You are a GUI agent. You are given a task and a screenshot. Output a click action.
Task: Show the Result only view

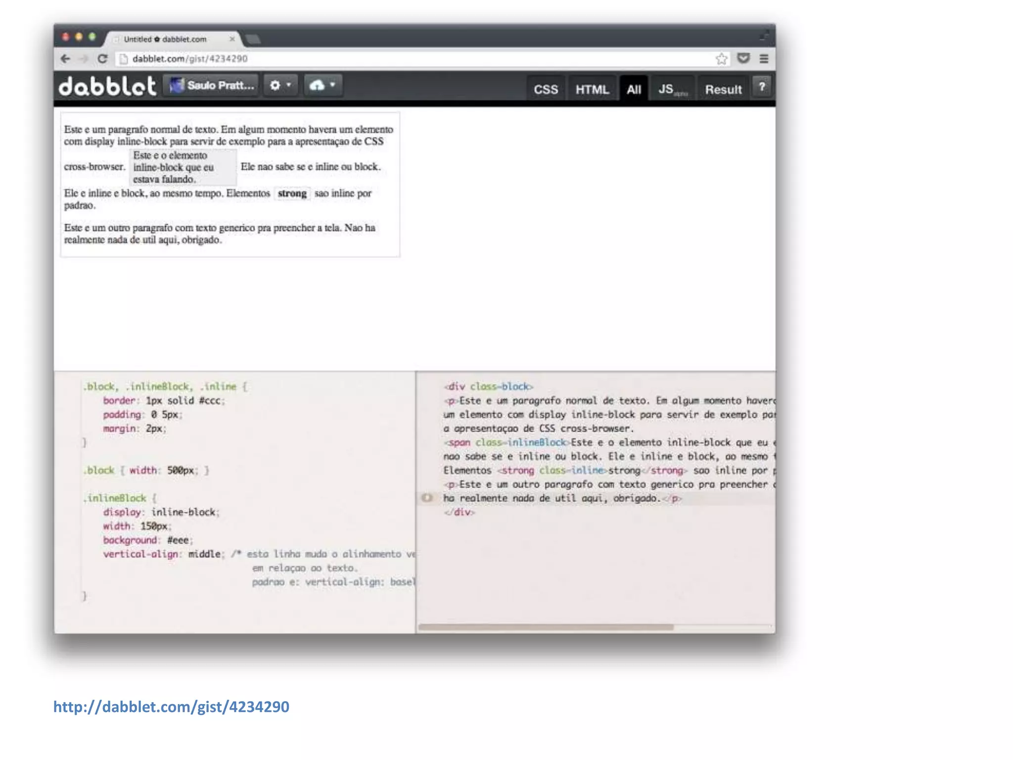(x=723, y=90)
